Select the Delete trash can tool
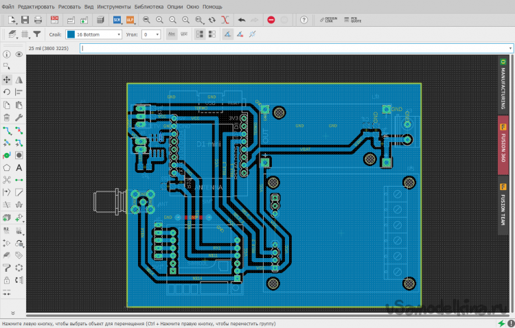This screenshot has height=328, width=515. coord(7,117)
